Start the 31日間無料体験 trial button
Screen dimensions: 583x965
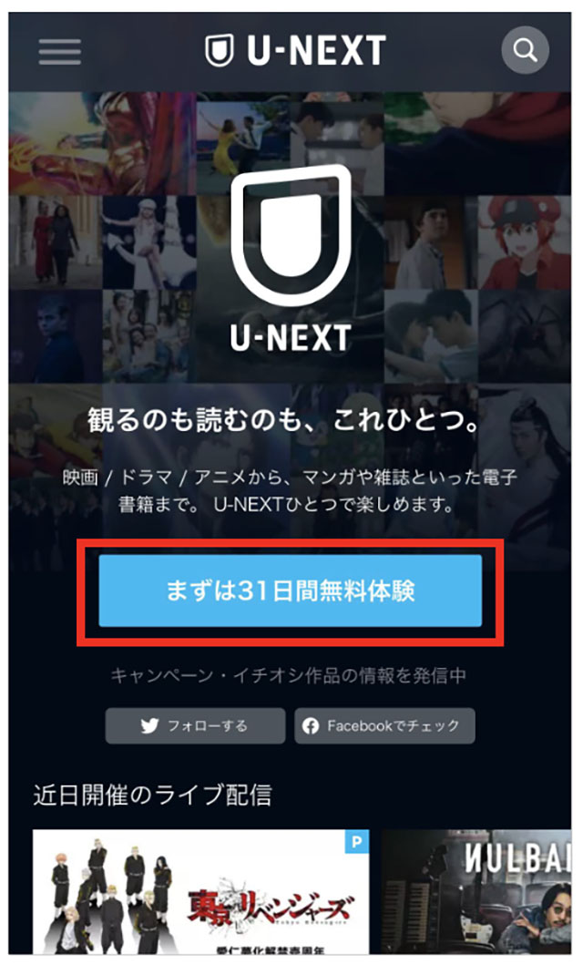click(291, 590)
